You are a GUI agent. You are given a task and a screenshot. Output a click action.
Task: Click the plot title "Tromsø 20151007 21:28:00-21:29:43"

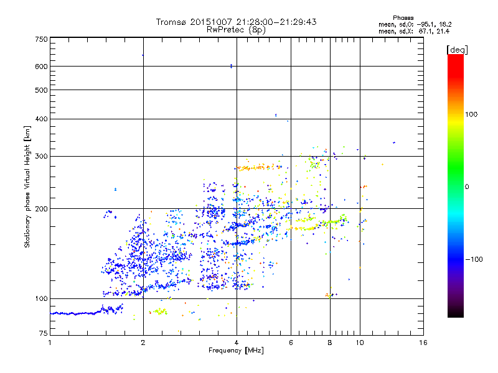[x=236, y=22]
